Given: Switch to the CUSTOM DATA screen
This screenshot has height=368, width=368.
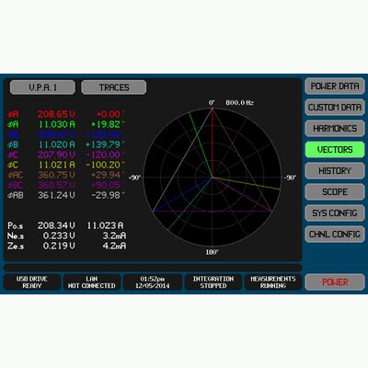Looking at the screenshot, I should tap(335, 108).
